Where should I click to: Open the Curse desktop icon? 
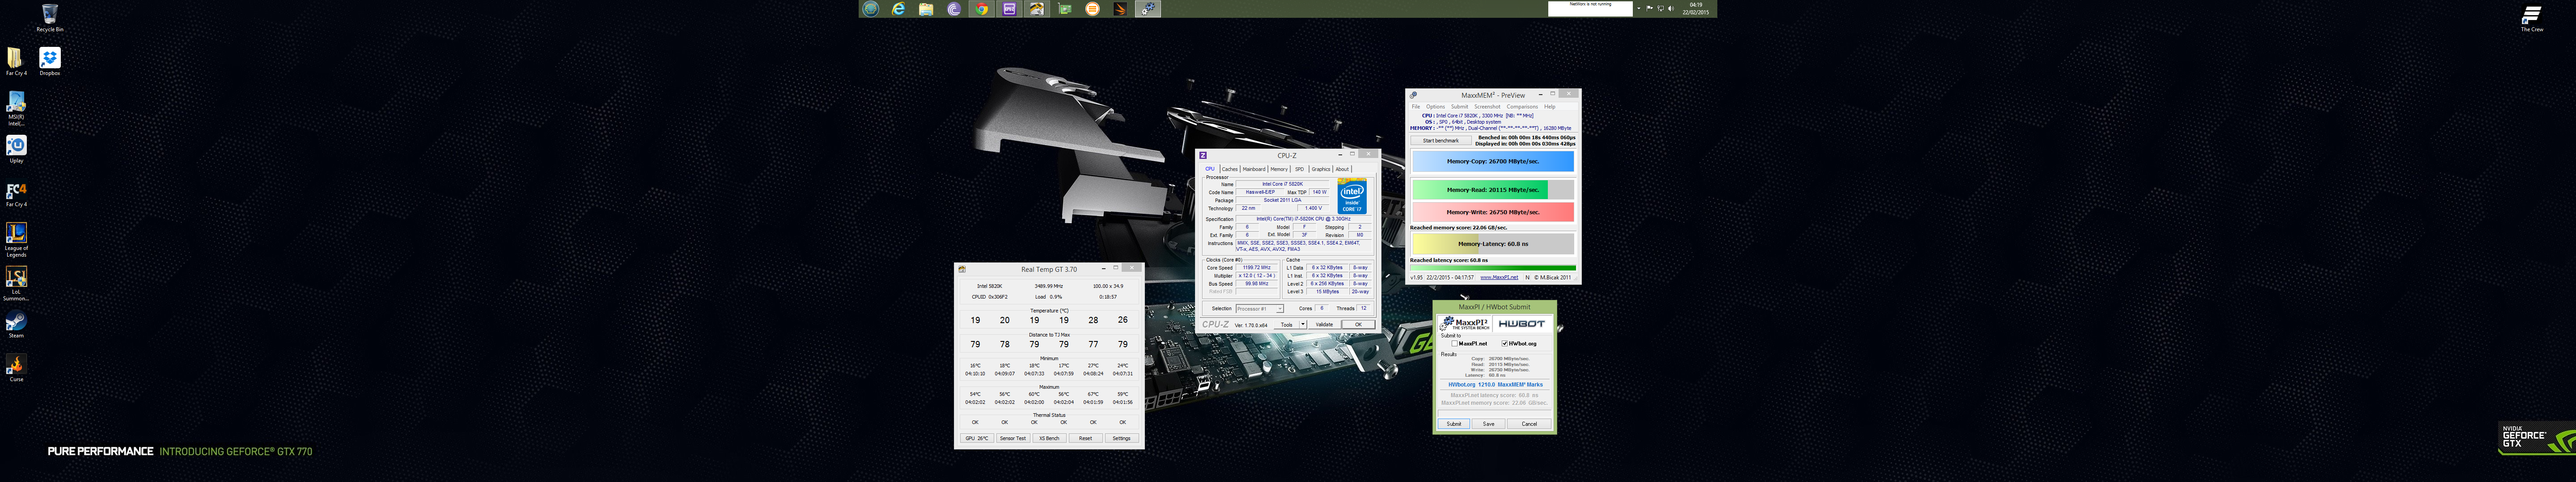coord(16,368)
